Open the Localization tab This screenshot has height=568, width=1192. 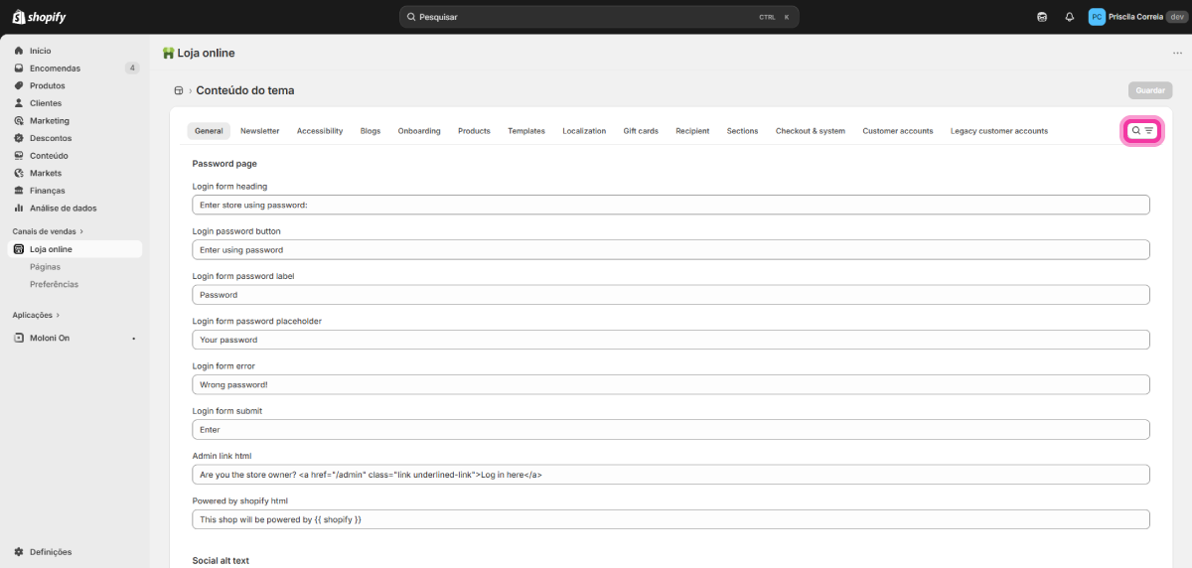point(584,131)
